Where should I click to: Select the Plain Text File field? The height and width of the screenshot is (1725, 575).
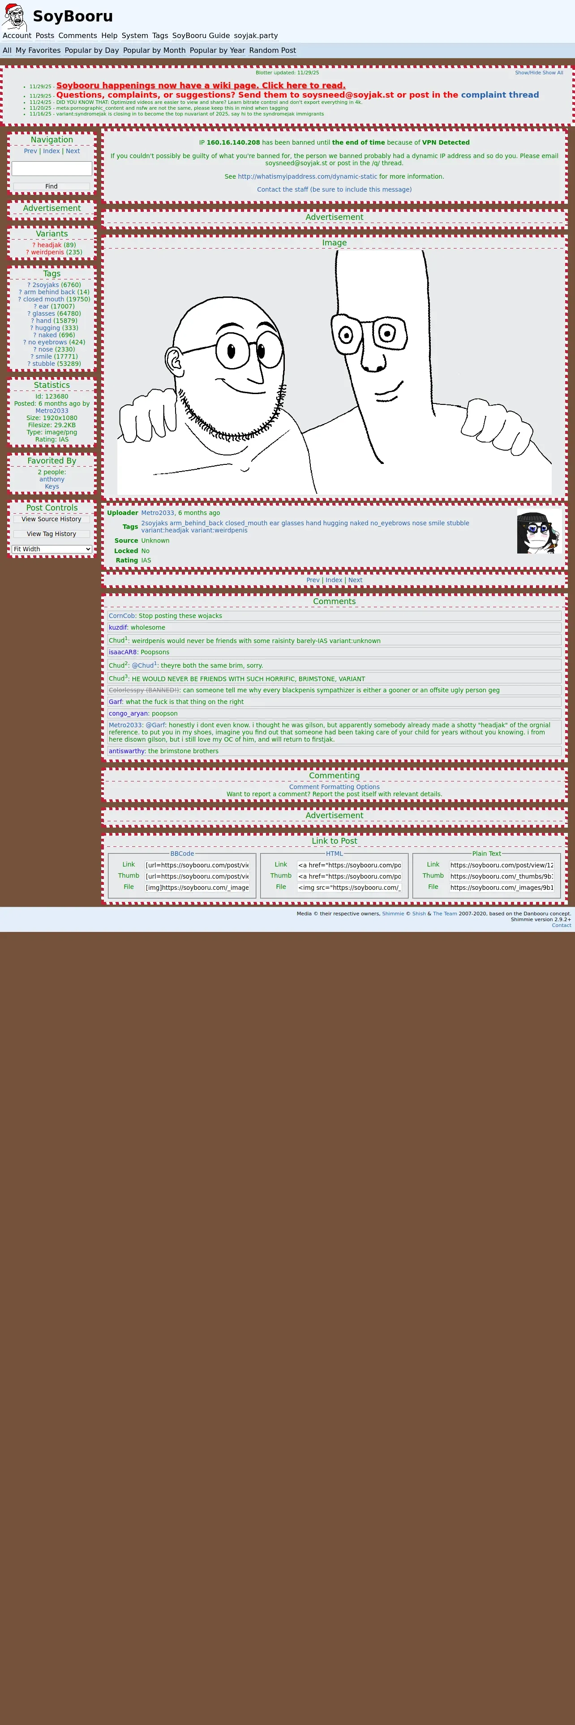click(502, 888)
